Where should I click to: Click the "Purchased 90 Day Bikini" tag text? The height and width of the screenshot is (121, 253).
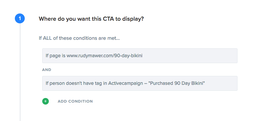pos(176,83)
